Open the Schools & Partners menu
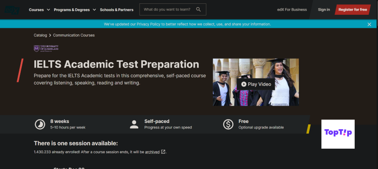Screen dimensions: 378x169 point(117,10)
